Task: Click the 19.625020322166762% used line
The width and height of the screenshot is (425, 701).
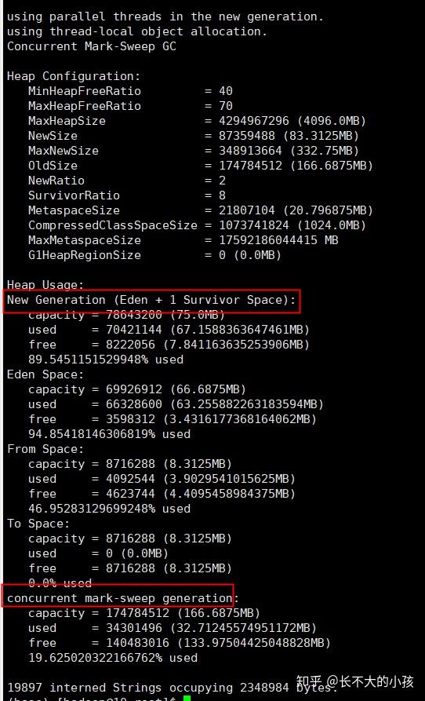Action: click(x=113, y=658)
